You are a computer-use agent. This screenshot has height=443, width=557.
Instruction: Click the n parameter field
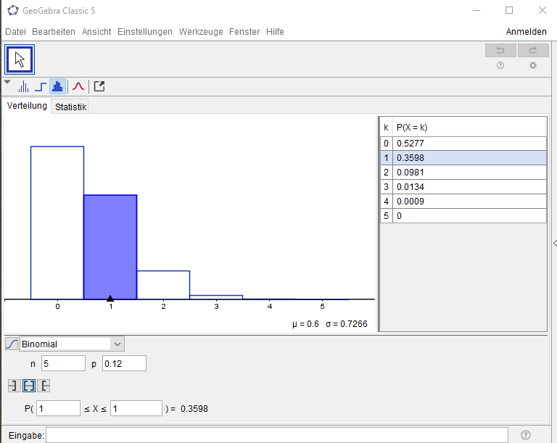click(63, 363)
